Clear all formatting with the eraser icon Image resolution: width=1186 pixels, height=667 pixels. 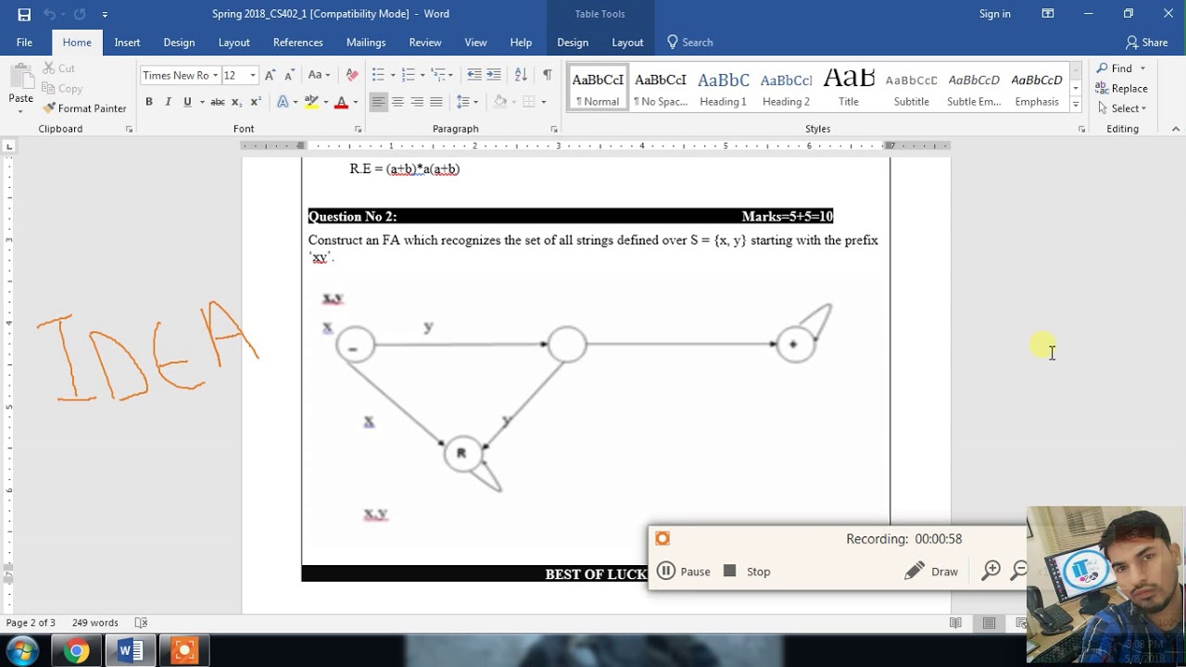pyautogui.click(x=352, y=75)
